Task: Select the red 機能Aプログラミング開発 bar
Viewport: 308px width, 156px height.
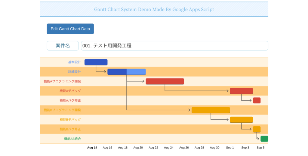Action: coord(165,81)
